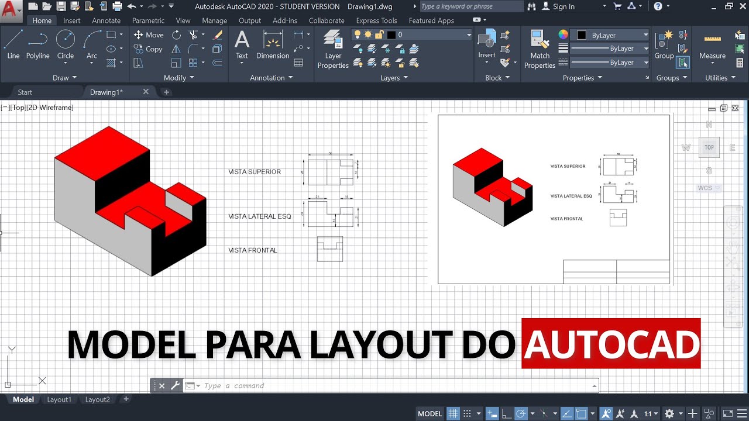Image resolution: width=749 pixels, height=421 pixels.
Task: Click the Mirror tool icon
Action: click(176, 49)
